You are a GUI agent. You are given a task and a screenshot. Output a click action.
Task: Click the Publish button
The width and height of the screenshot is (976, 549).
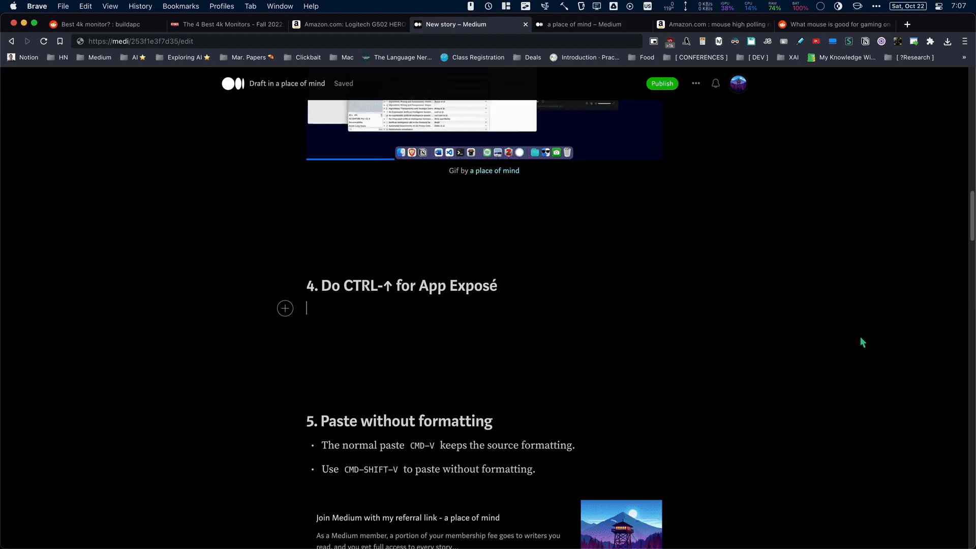pyautogui.click(x=662, y=83)
